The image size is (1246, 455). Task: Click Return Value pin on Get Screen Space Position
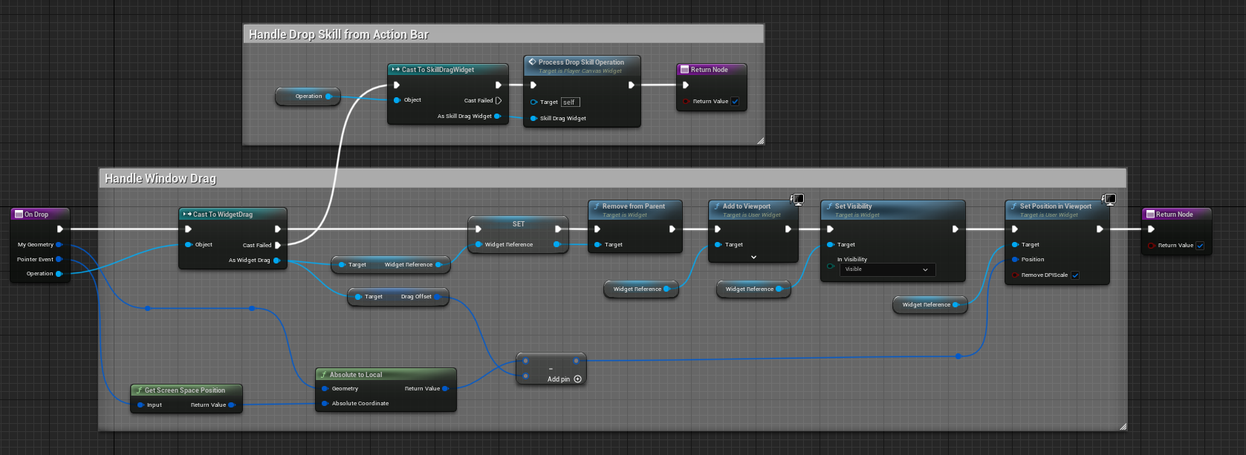[232, 405]
